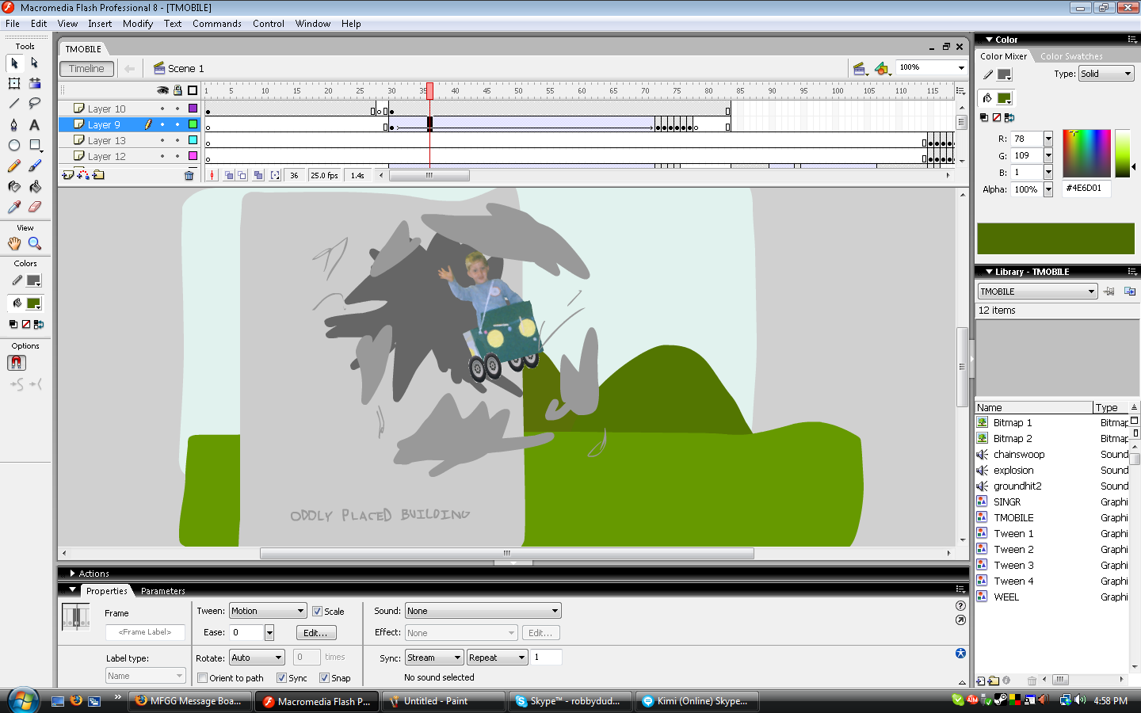Image resolution: width=1141 pixels, height=713 pixels.
Task: Switch to the Color Swatches tab
Action: (x=1070, y=56)
